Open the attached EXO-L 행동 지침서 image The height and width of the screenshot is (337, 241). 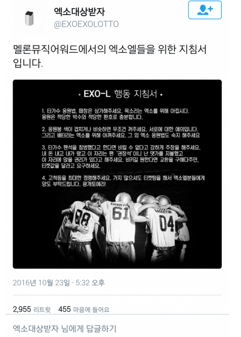(x=117, y=174)
